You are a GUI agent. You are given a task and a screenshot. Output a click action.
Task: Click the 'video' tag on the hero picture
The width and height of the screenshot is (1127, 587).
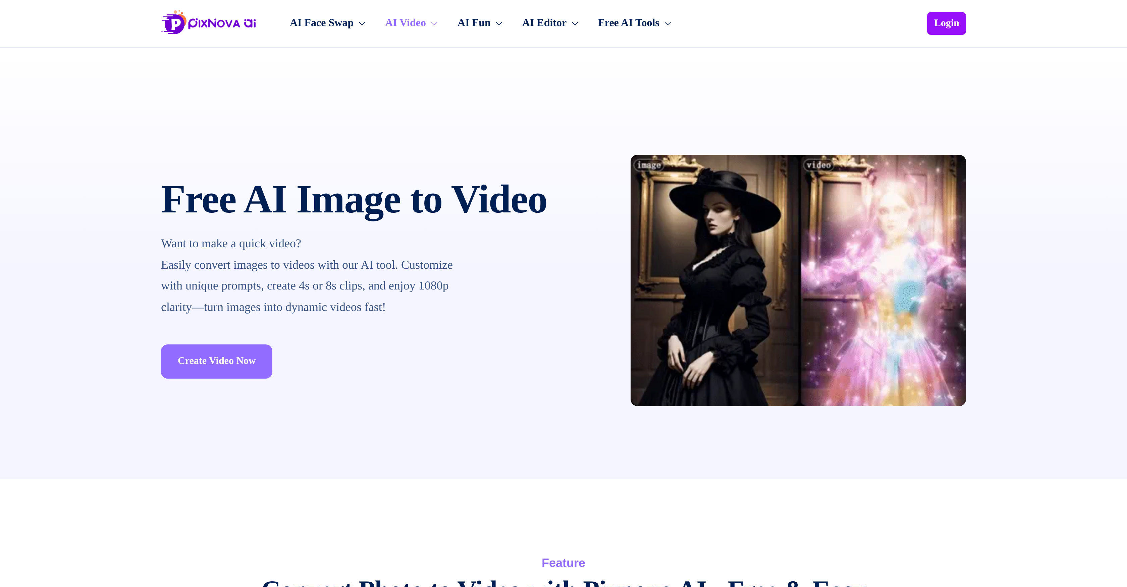coord(818,165)
